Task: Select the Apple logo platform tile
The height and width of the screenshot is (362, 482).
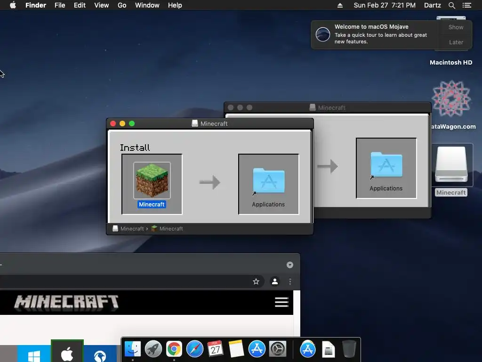Action: [67, 351]
